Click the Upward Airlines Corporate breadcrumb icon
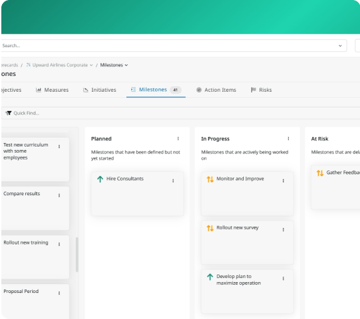This screenshot has width=360, height=319. (28, 65)
